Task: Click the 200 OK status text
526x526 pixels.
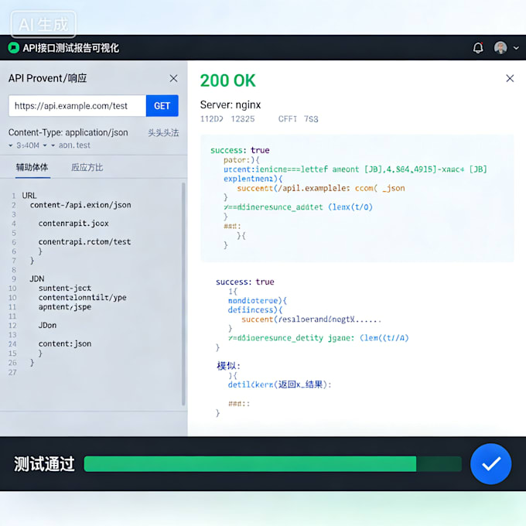Action: click(227, 80)
